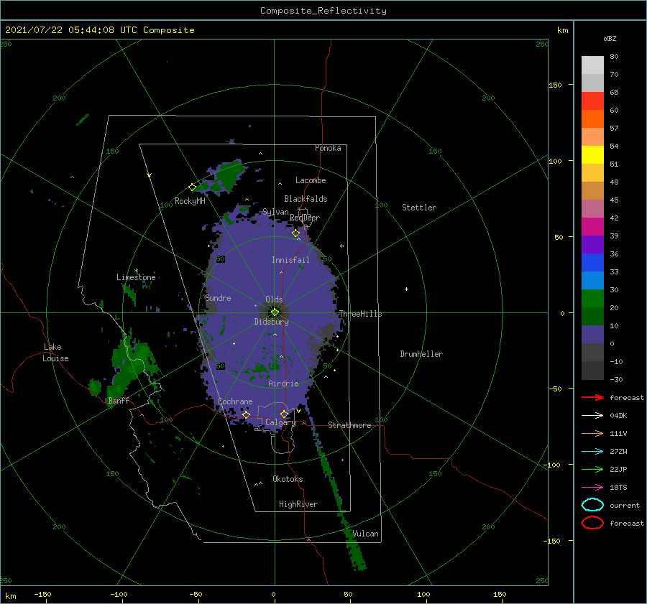The image size is (647, 604).
Task: Click the yellow diamond marker below RedDeer
Action: click(295, 233)
